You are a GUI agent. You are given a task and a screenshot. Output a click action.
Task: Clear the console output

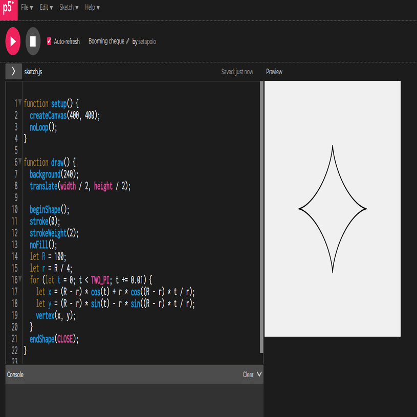pyautogui.click(x=248, y=375)
